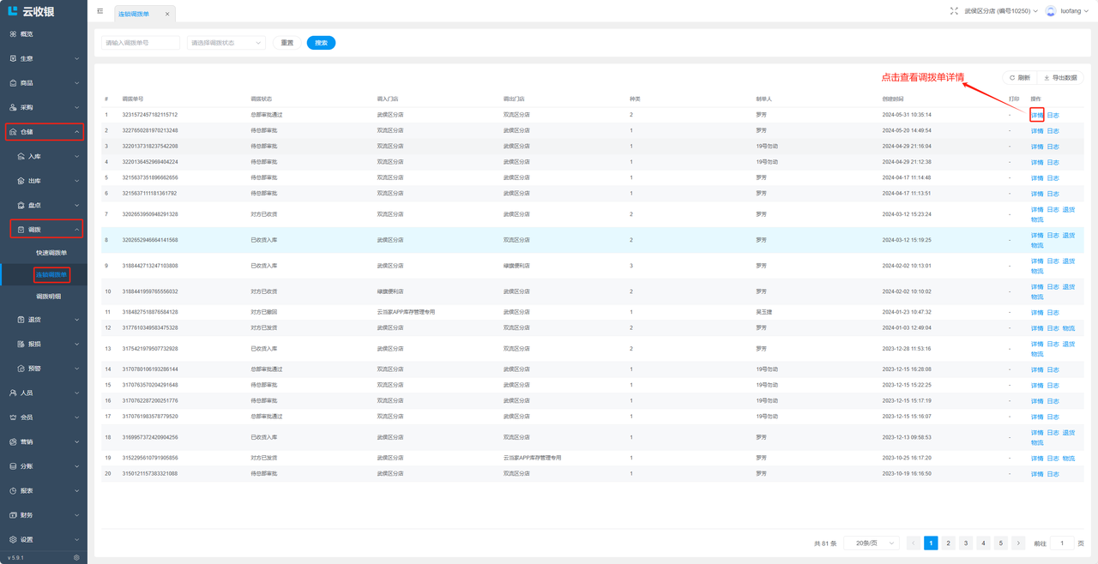
Task: Open 快速调拨单 in the sidebar
Action: point(51,253)
